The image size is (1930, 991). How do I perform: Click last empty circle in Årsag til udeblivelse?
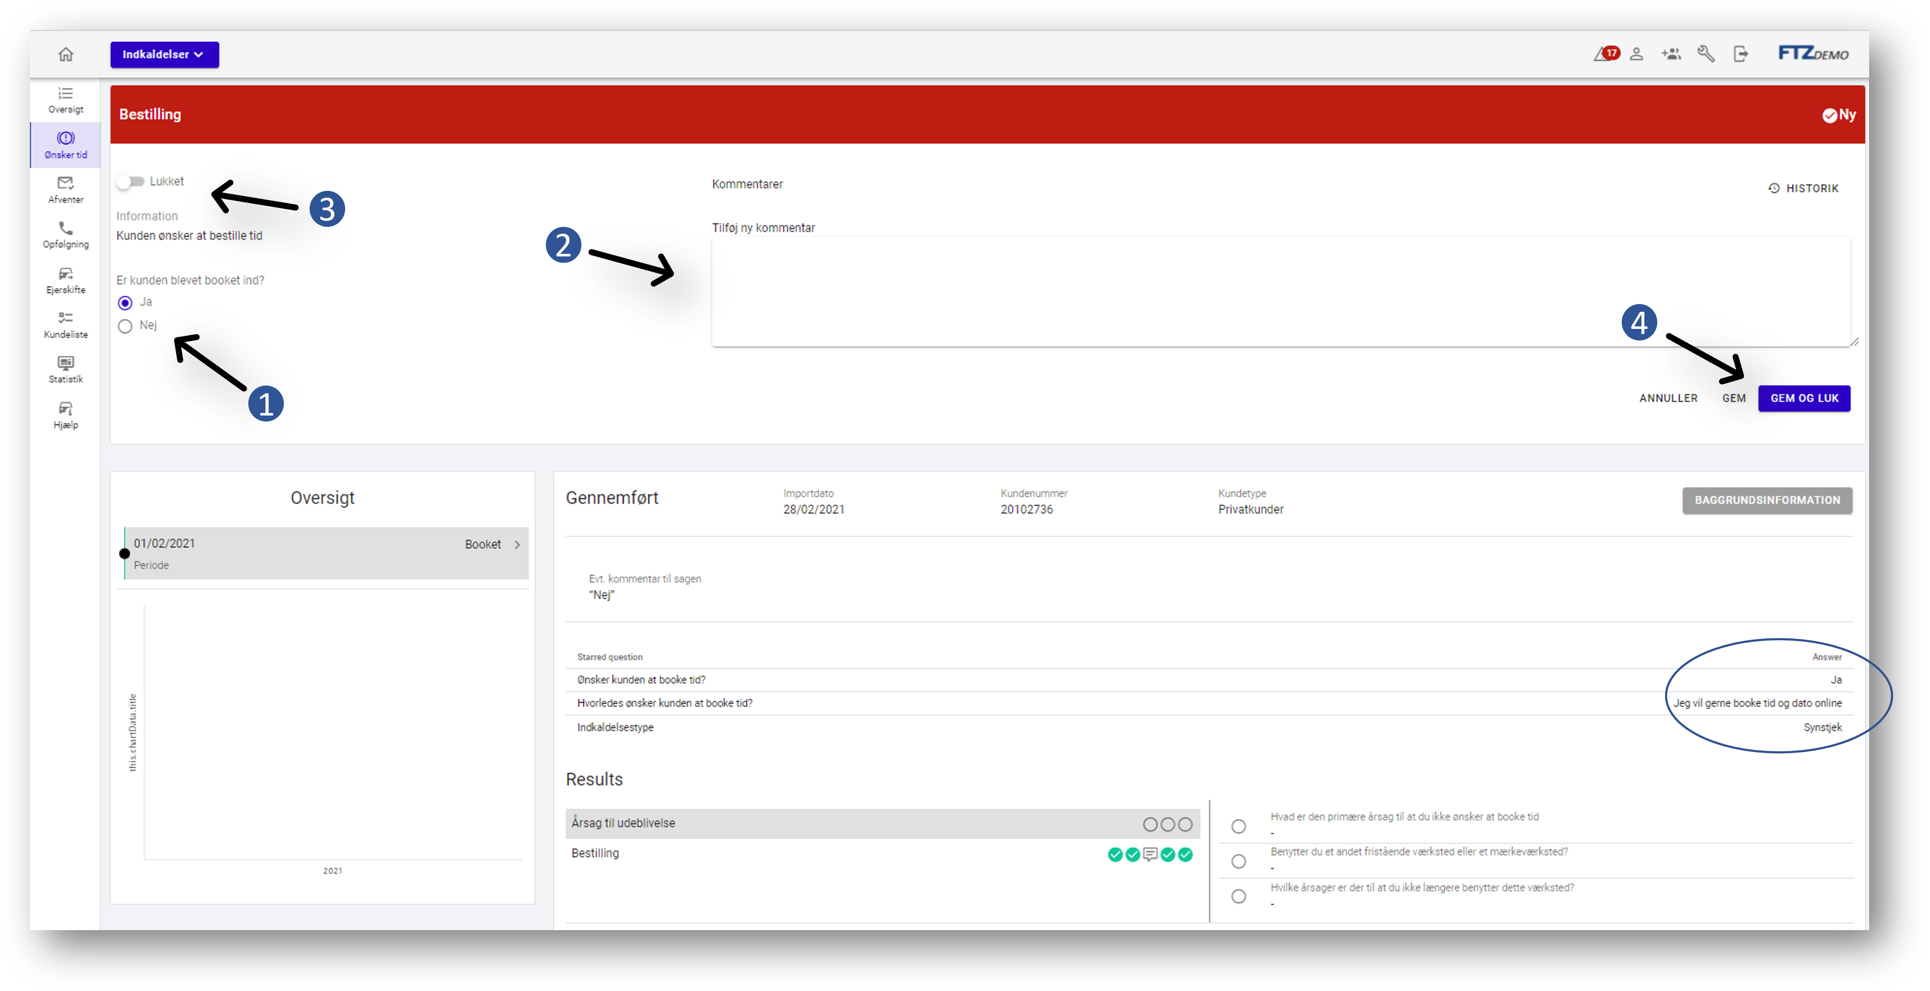tap(1185, 824)
